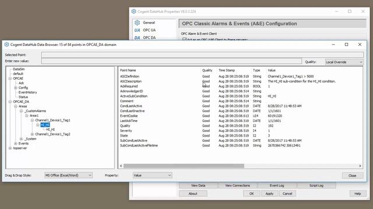
Task: Click the About button
Action: 193,193
